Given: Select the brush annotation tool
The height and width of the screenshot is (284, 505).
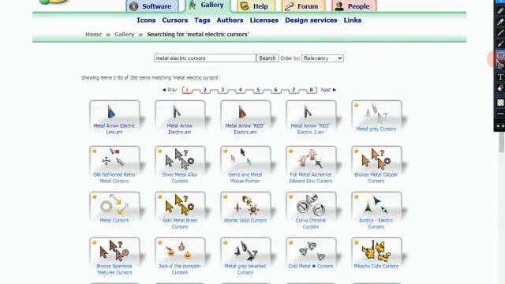Looking at the screenshot, I should (x=500, y=44).
